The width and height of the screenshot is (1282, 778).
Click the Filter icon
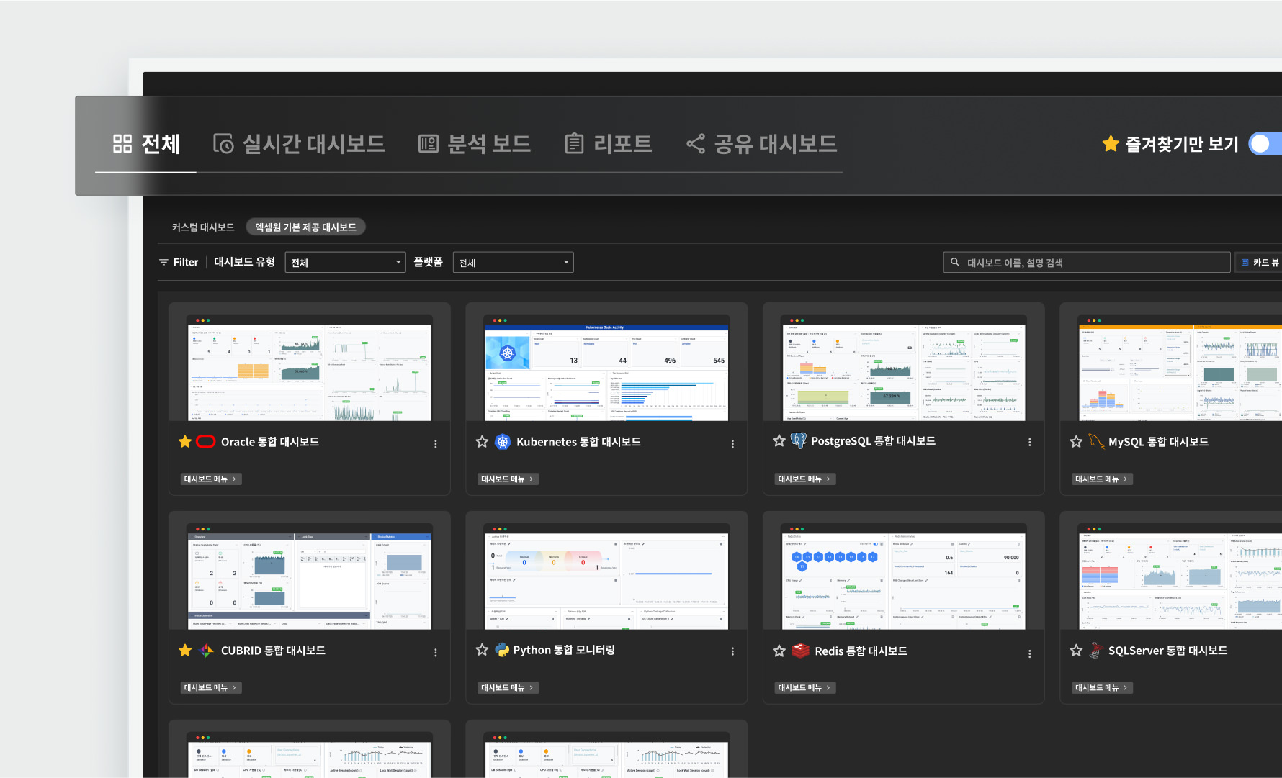click(x=163, y=263)
